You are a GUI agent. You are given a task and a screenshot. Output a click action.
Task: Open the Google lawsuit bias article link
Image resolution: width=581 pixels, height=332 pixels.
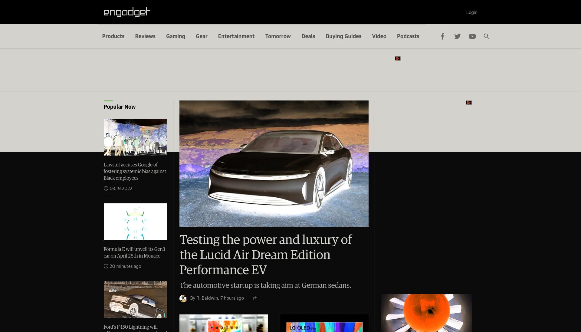click(x=135, y=171)
